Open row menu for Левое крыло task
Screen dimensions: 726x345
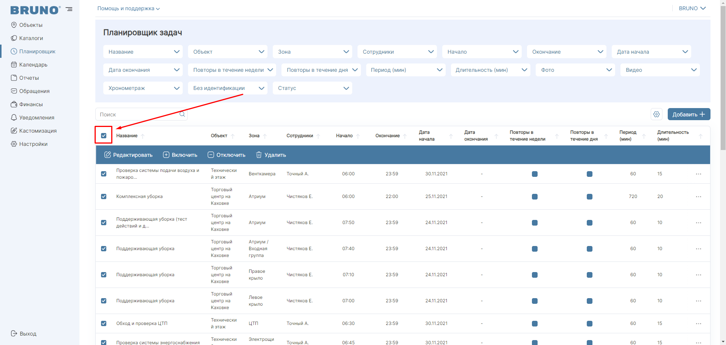tap(698, 301)
